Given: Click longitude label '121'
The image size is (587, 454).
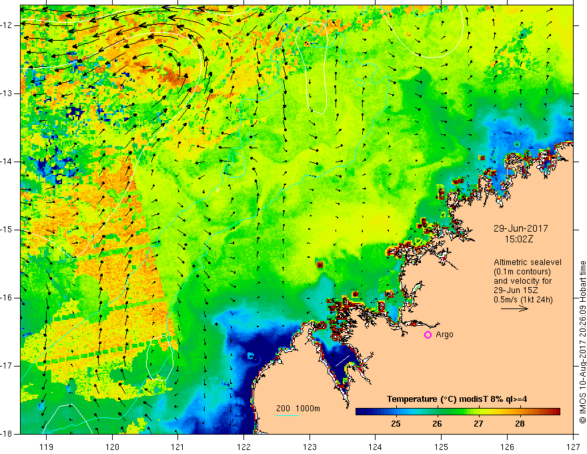Looking at the screenshot, I should pyautogui.click(x=178, y=447).
